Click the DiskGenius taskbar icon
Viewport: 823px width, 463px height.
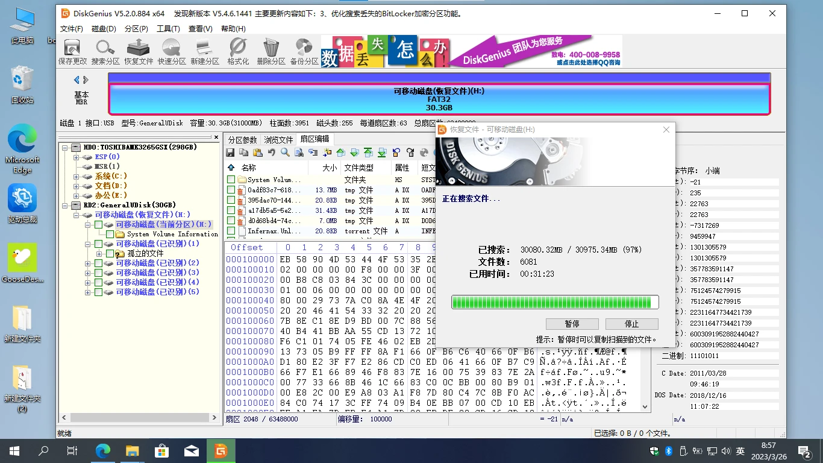pos(221,450)
